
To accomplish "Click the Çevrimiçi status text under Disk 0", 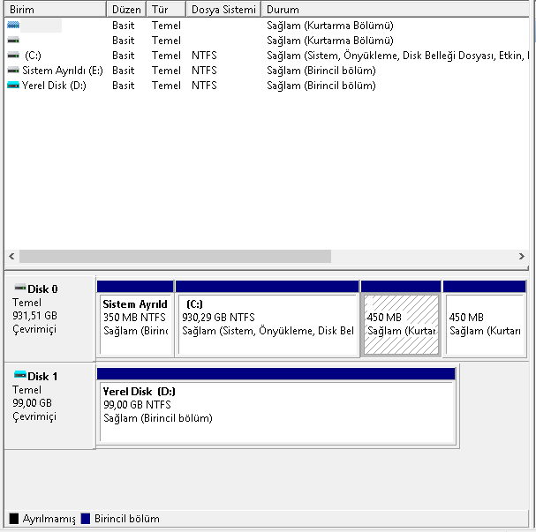I will point(34,329).
